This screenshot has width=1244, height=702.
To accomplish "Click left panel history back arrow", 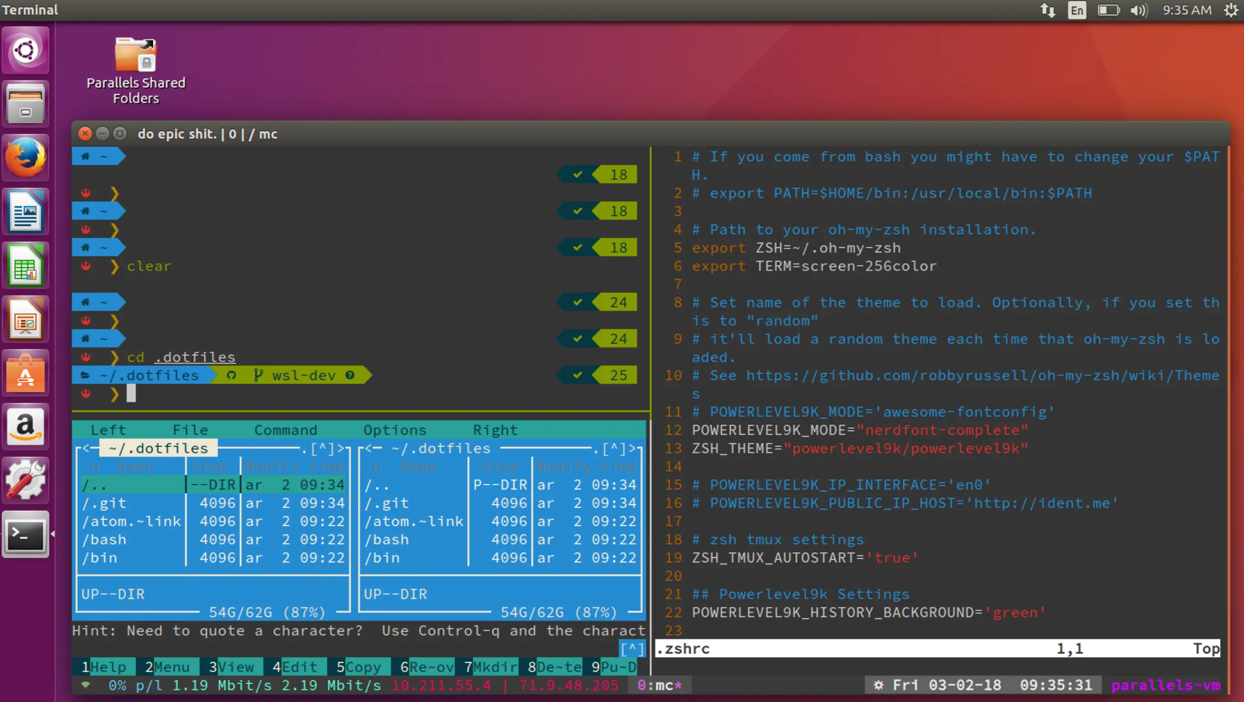I will (x=86, y=448).
